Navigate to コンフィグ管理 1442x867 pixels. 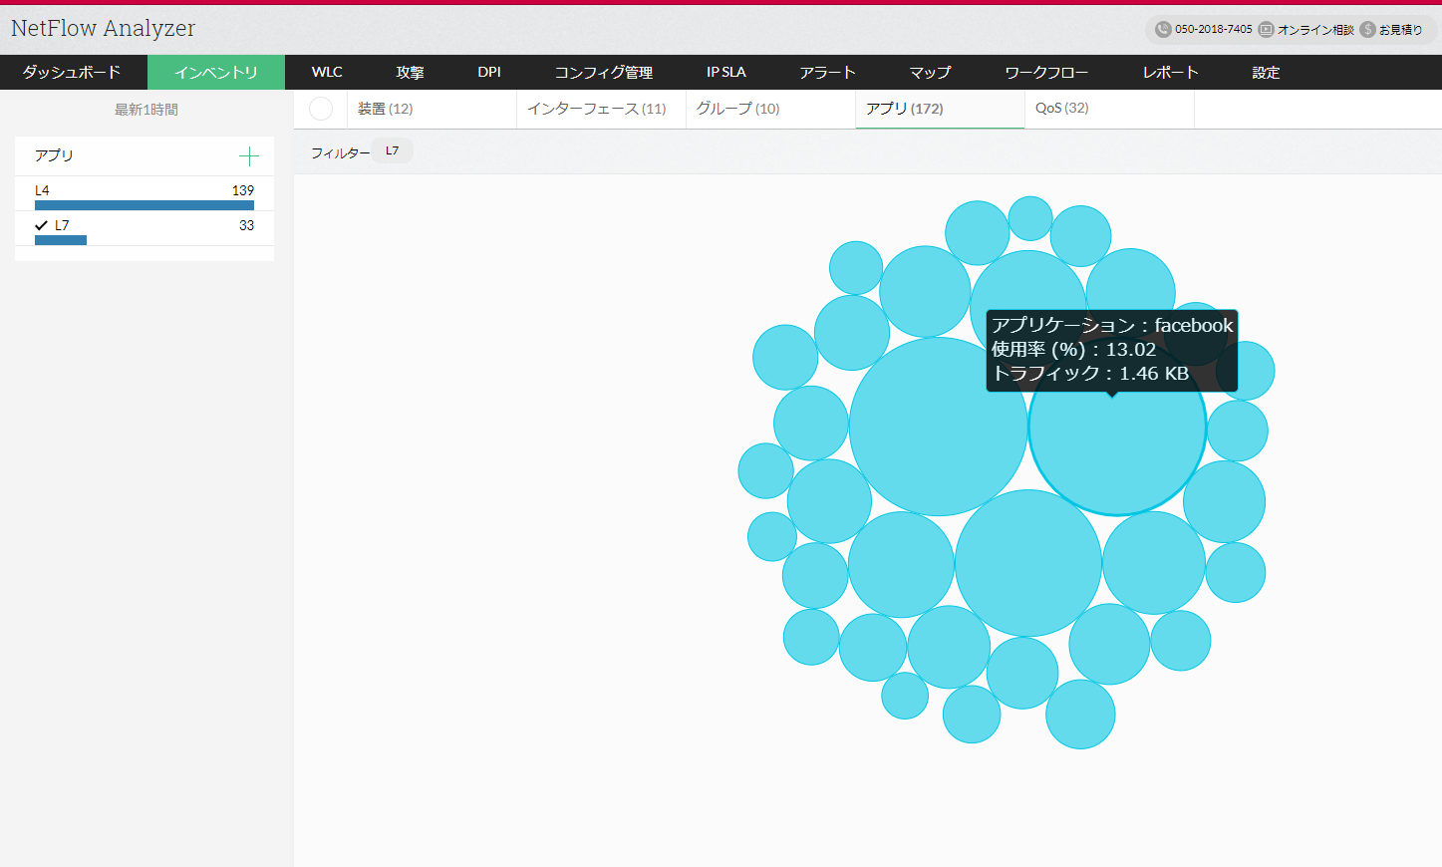[x=604, y=72]
